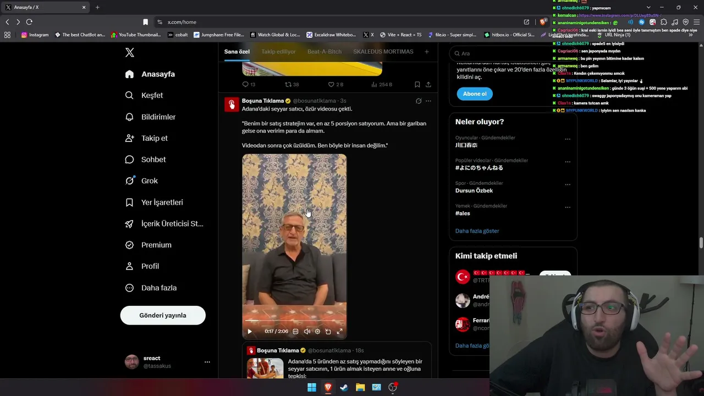This screenshot has width=704, height=396.
Task: Open the cobalt bookmark
Action: coord(178,35)
